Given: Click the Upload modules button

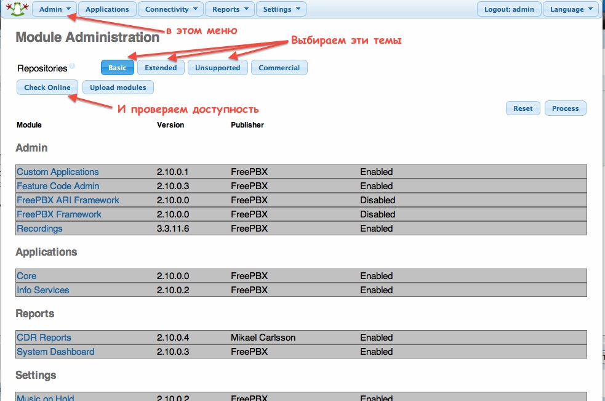Looking at the screenshot, I should click(x=118, y=87).
